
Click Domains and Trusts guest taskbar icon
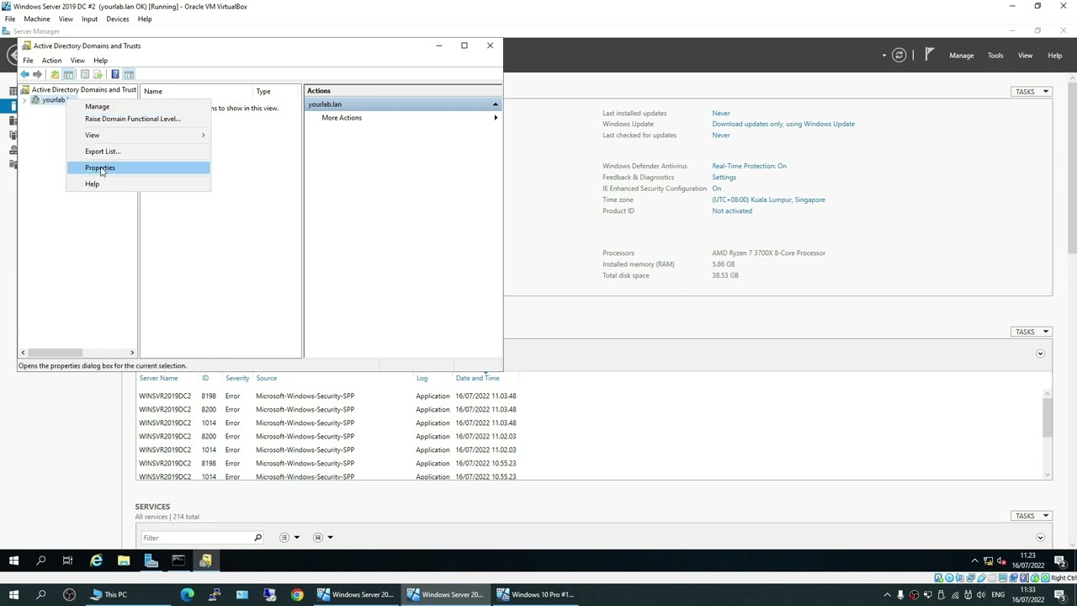(x=205, y=561)
